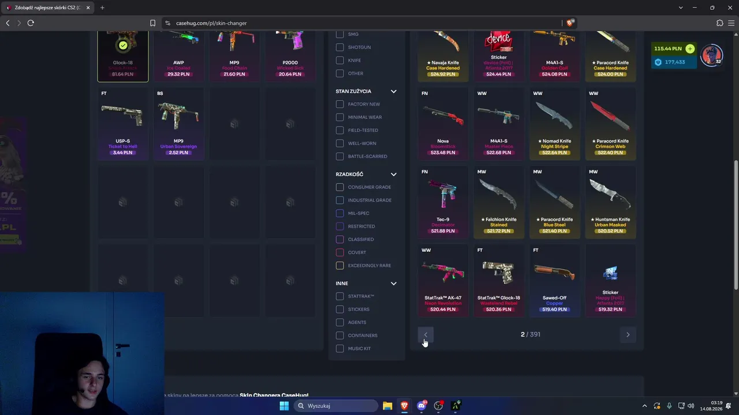Viewport: 739px width, 415px height.
Task: Tick the Industrial Grade rarity checkbox
Action: tap(339, 200)
